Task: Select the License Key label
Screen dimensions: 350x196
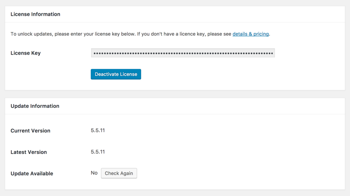Action: (26, 53)
